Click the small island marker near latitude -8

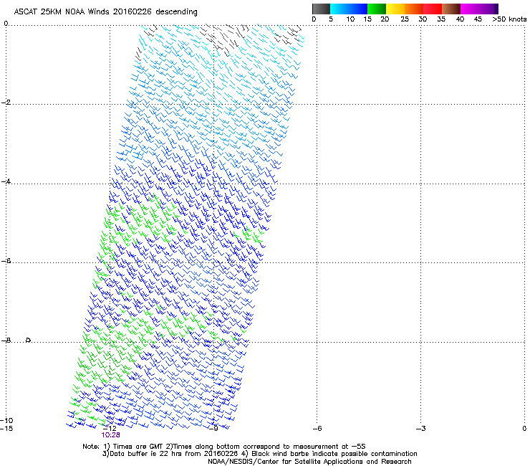29,340
